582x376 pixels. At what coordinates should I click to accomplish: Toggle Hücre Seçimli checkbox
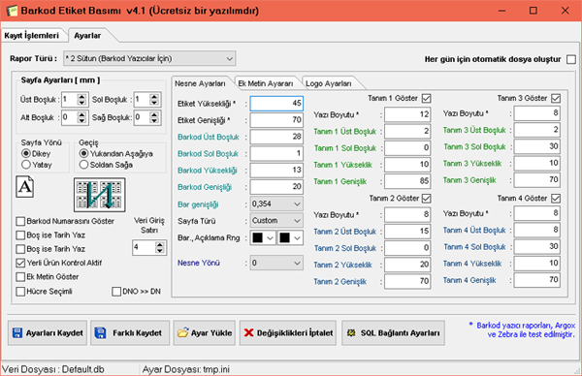pyautogui.click(x=20, y=292)
